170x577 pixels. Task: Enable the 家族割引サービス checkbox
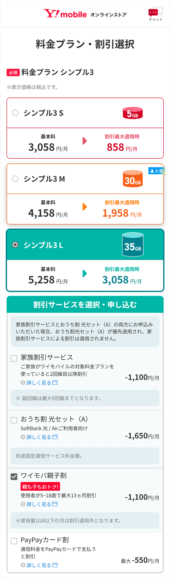(x=14, y=358)
